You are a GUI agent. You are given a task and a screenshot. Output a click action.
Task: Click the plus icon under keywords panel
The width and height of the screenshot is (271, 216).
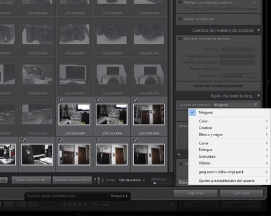click(179, 154)
